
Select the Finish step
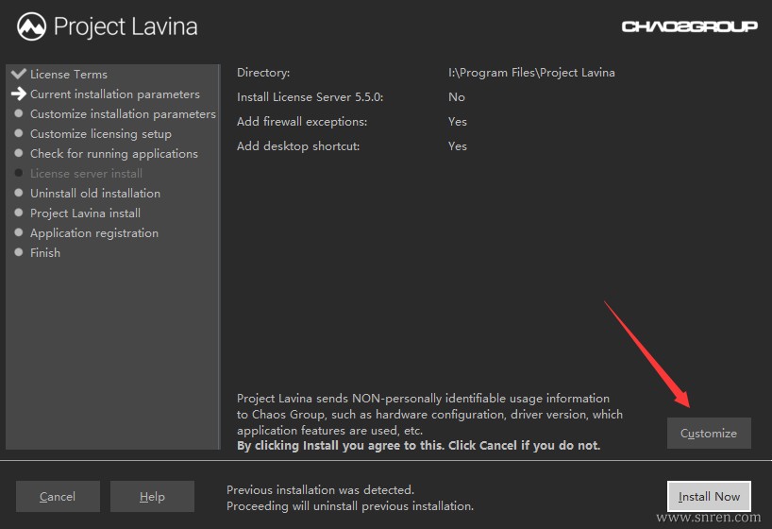pyautogui.click(x=45, y=252)
